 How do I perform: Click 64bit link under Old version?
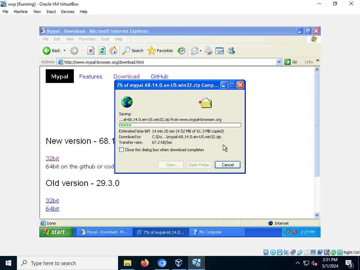click(x=52, y=209)
